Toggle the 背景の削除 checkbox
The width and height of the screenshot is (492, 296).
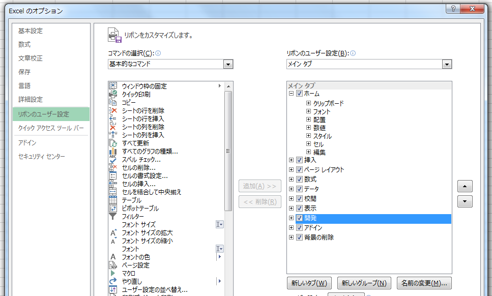[299, 238]
